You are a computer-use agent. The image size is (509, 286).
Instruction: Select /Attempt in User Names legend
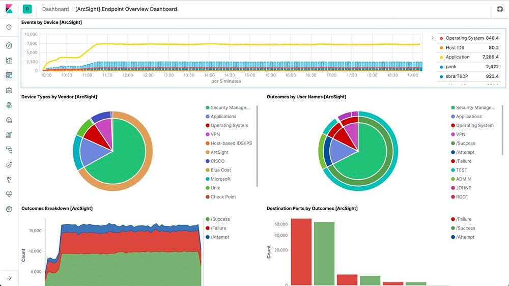tap(463, 152)
